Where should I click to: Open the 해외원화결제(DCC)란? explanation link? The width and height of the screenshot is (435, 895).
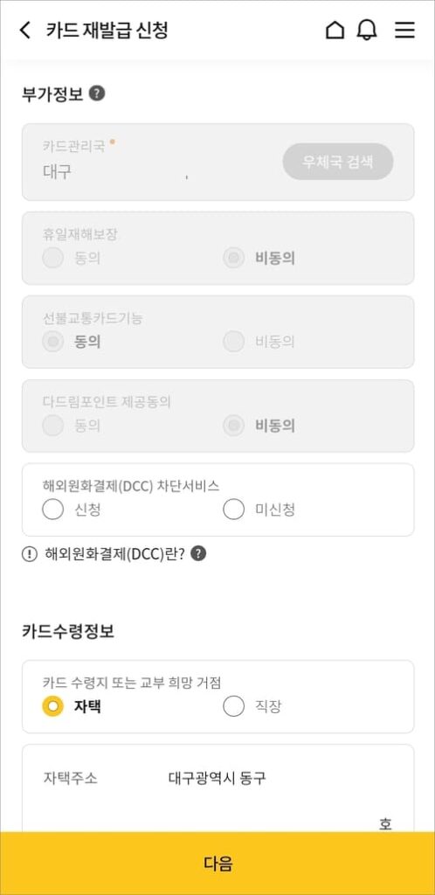click(x=114, y=554)
